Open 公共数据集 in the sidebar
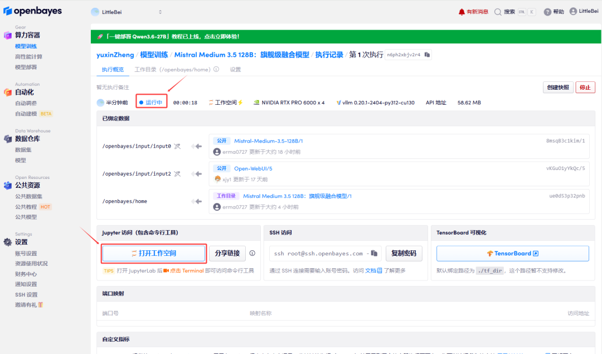This screenshot has width=602, height=354. [29, 196]
